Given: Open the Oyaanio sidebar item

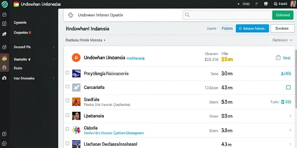Looking at the screenshot, I should [x=20, y=23].
